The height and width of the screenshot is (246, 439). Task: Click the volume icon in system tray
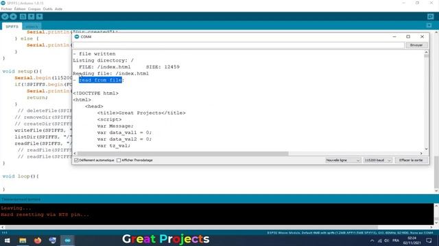(x=387, y=241)
